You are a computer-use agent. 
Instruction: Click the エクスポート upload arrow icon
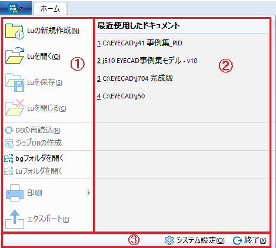15,219
